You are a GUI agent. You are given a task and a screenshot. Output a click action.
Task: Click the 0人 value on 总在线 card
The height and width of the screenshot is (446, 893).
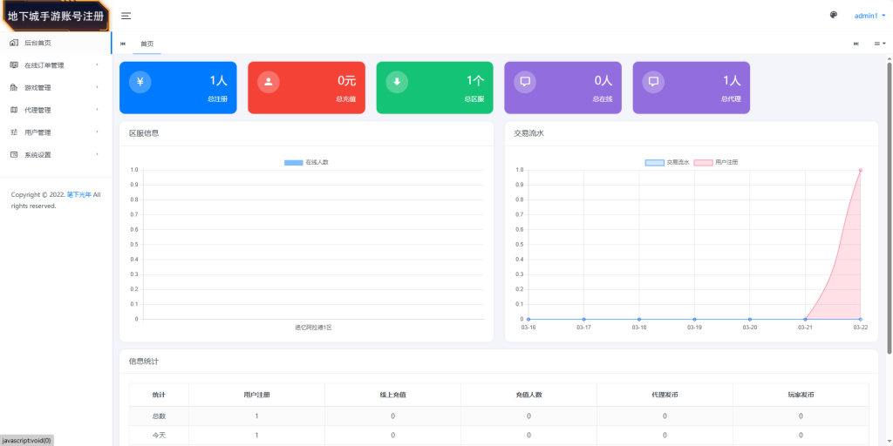(x=603, y=81)
